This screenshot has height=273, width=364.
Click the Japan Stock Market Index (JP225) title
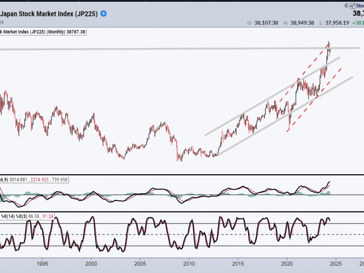[49, 14]
